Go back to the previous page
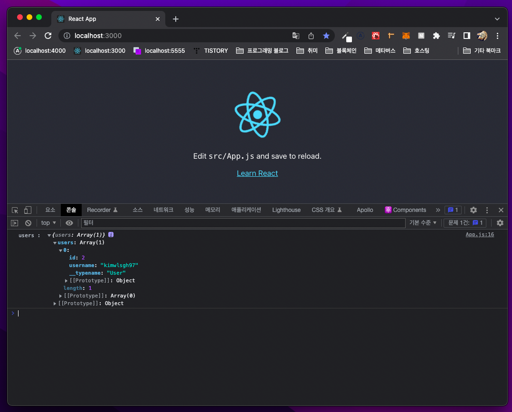This screenshot has width=512, height=412. pyautogui.click(x=18, y=36)
